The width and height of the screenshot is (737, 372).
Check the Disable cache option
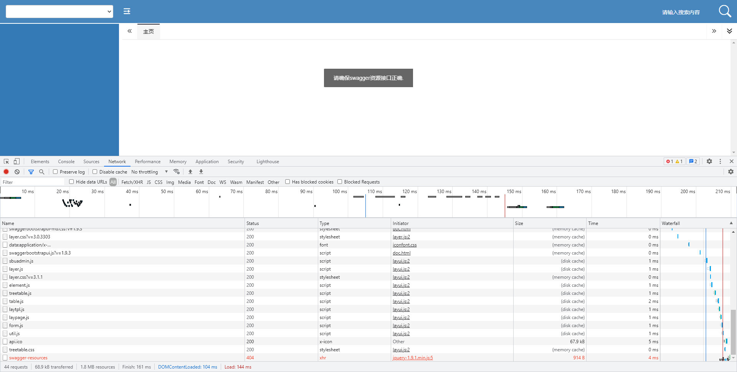click(95, 172)
